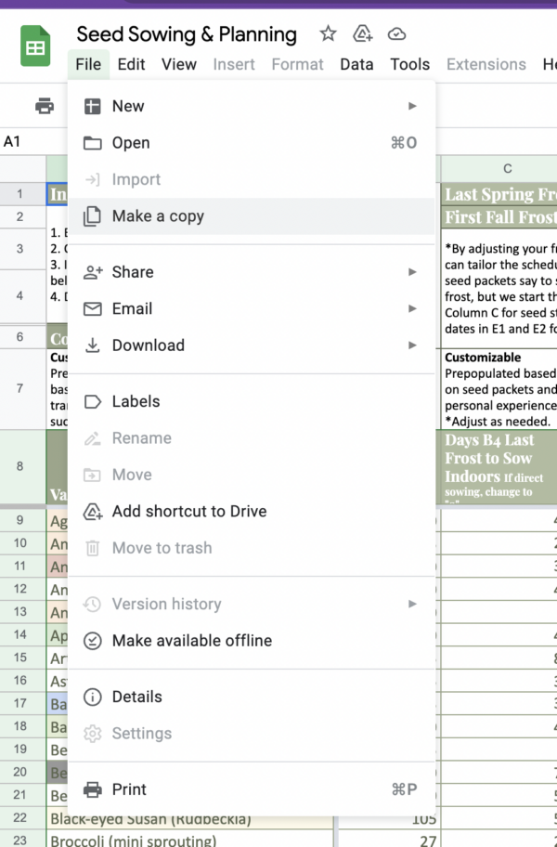Select Print from the File menu
The height and width of the screenshot is (847, 557).
[129, 789]
